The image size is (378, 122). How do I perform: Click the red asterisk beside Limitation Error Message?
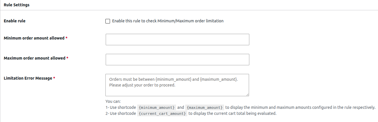[54, 78]
